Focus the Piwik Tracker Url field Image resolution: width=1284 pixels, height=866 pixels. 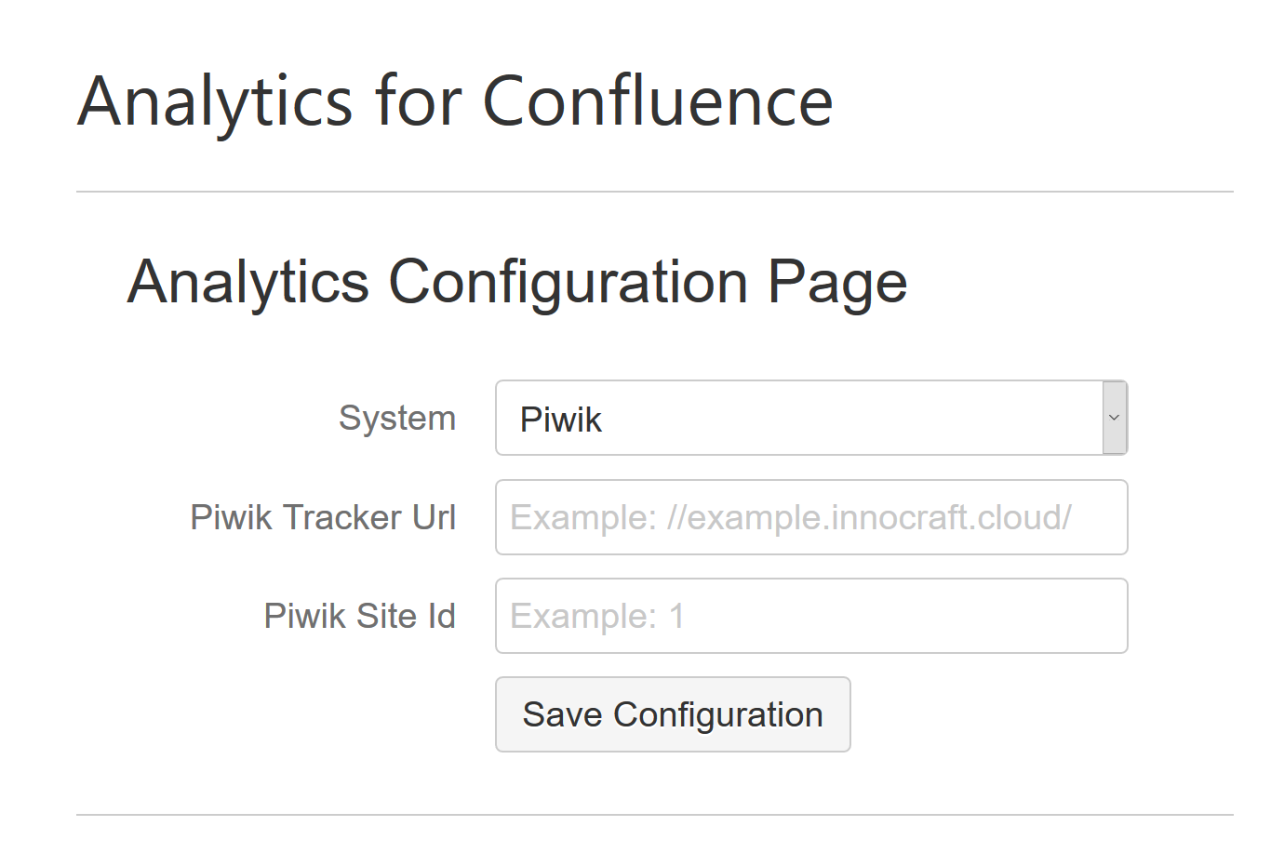click(x=811, y=517)
